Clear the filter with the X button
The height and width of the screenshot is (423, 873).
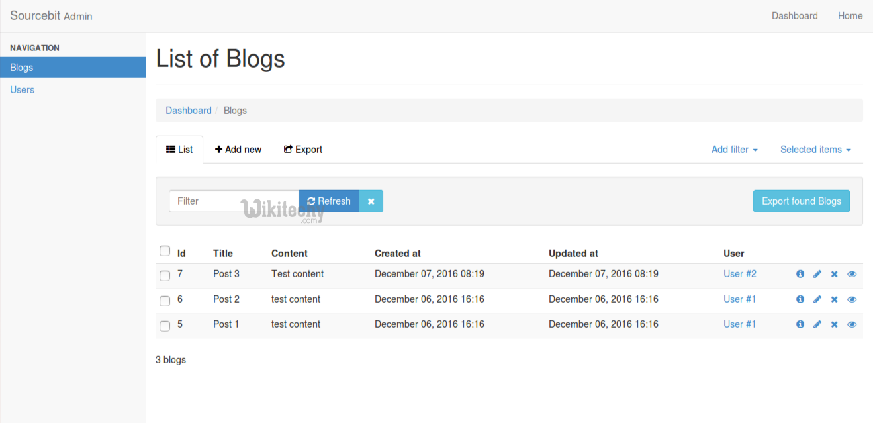(x=371, y=201)
